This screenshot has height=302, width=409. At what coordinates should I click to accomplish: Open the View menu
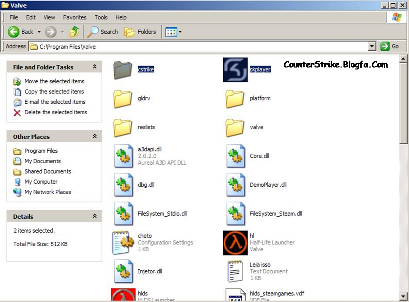pos(49,17)
